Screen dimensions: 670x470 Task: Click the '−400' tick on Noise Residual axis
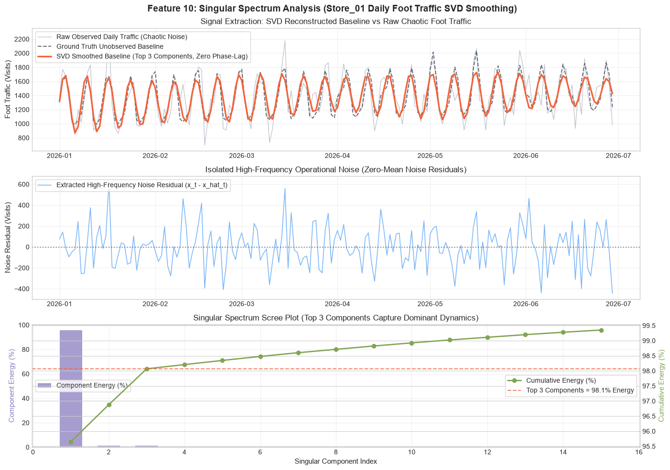tap(20, 289)
